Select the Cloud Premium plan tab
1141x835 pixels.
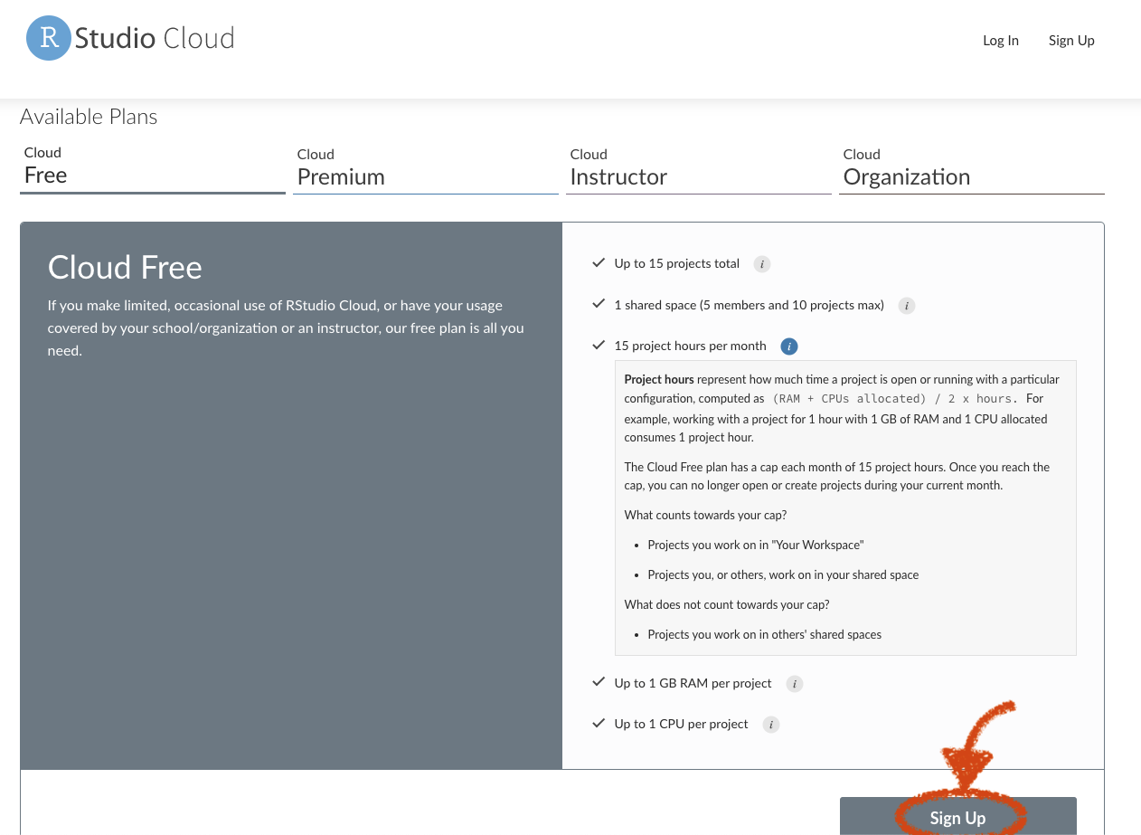426,168
